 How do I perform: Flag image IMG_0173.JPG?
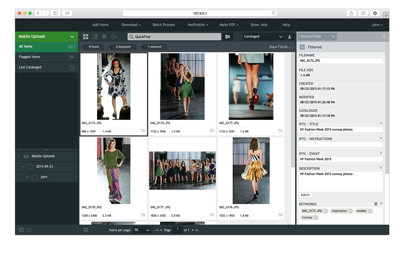[x=143, y=131]
